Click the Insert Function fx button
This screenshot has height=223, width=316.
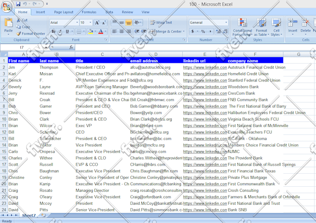[x=71, y=47]
